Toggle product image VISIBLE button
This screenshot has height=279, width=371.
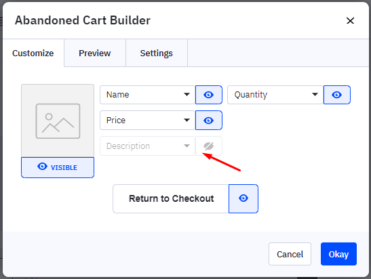tap(58, 167)
